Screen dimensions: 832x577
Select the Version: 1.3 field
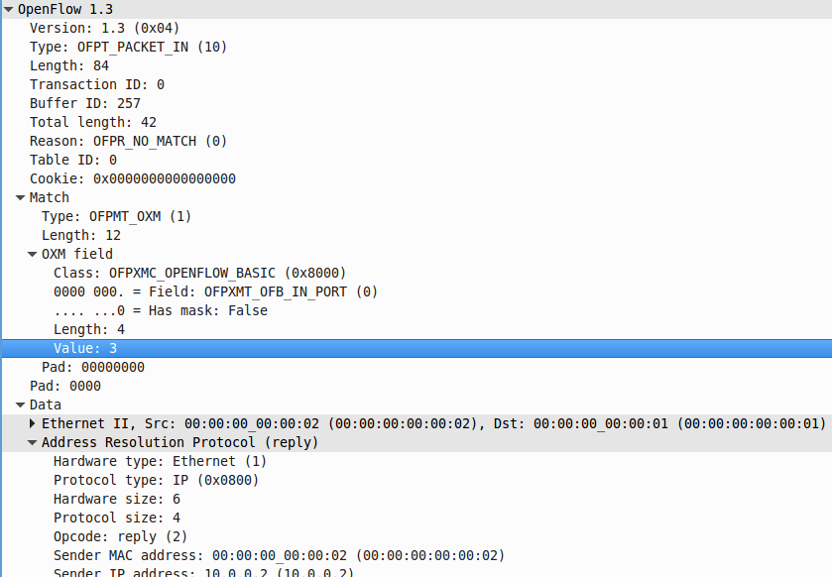pyautogui.click(x=104, y=28)
